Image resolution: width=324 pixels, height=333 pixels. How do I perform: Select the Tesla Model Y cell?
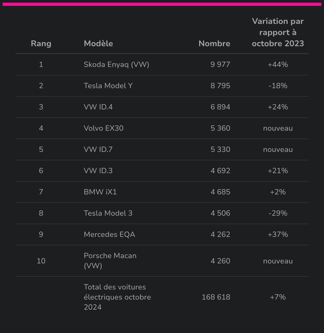tap(108, 86)
